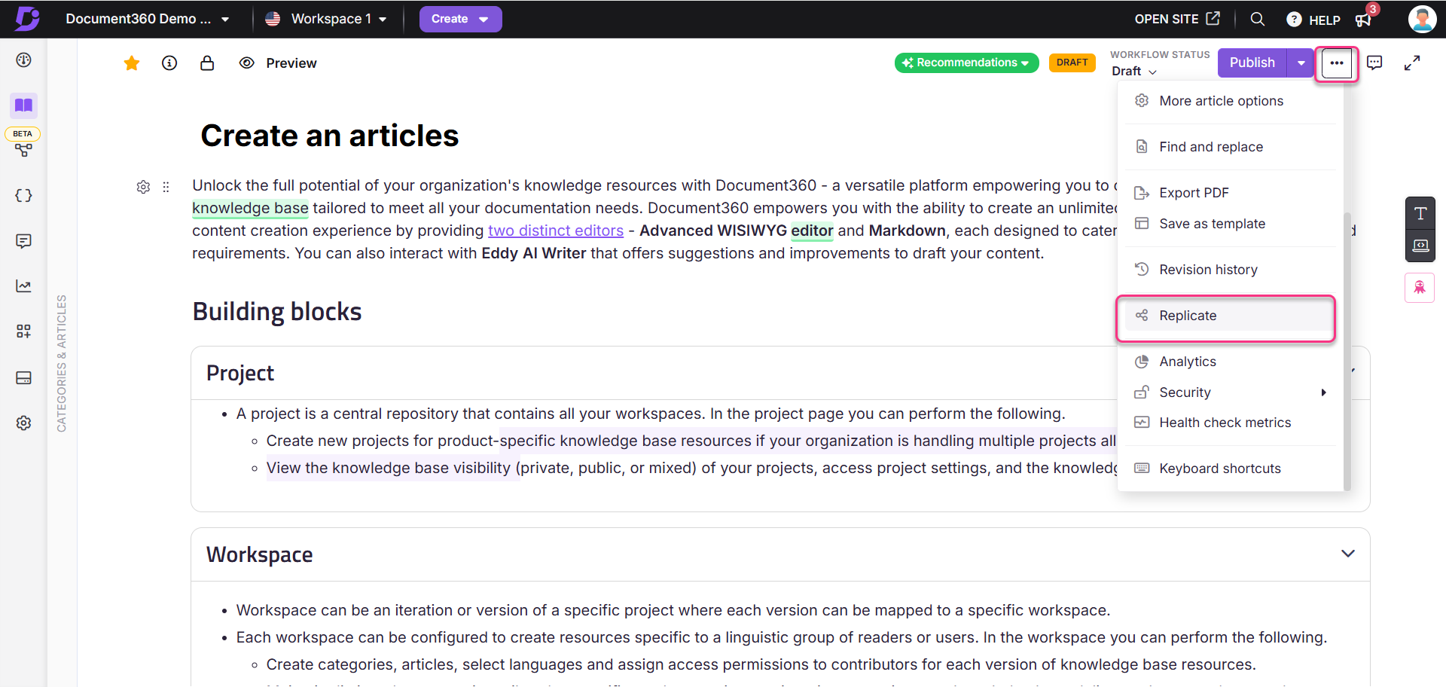Open the BETA workflow tree icon
Viewport: 1446px width, 687px height.
coord(23,150)
